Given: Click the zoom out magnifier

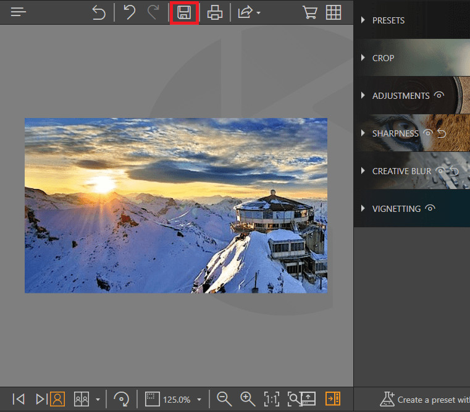Looking at the screenshot, I should tap(224, 399).
